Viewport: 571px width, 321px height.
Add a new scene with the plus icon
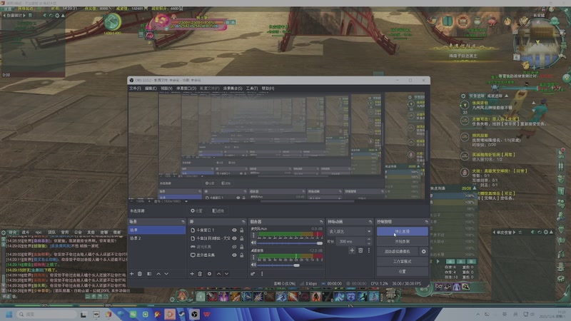pos(132,274)
